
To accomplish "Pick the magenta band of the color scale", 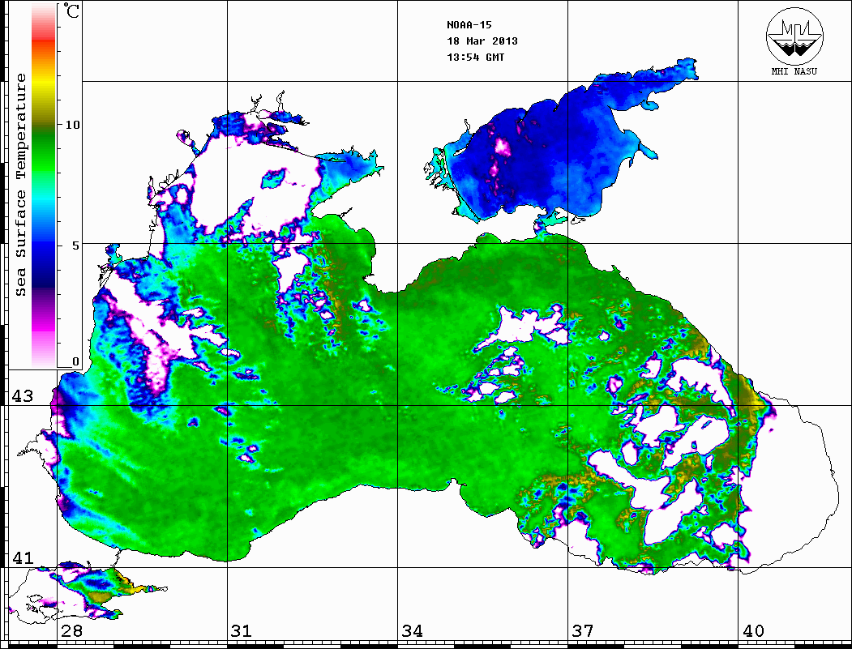I will point(44,324).
